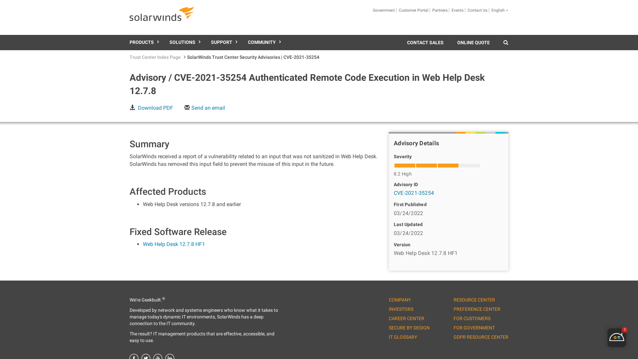Click 'Web Help Desk versions 12.7.8 and earlier'
The height and width of the screenshot is (359, 638).
tap(192, 204)
